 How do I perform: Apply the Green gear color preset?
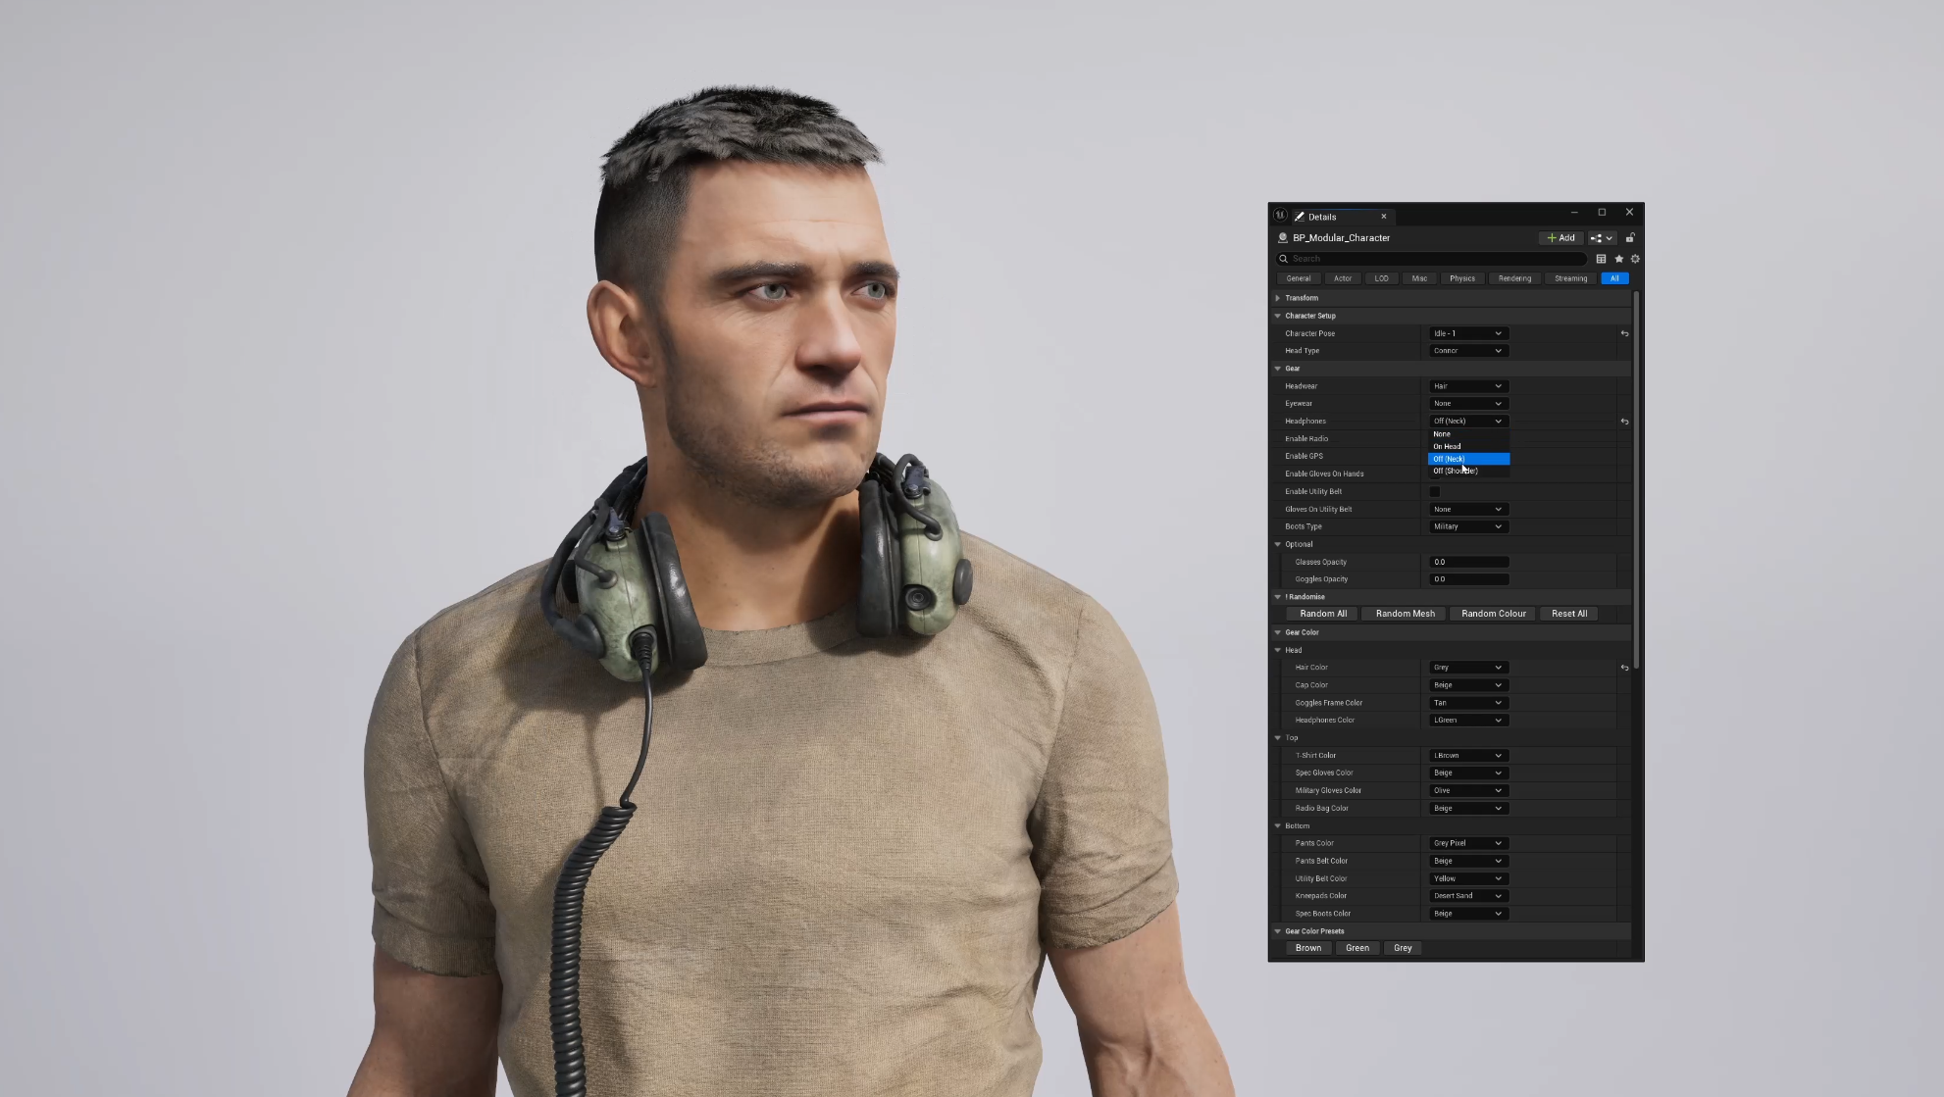click(1356, 948)
